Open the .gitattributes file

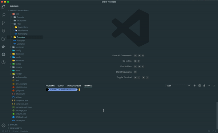click(21, 87)
